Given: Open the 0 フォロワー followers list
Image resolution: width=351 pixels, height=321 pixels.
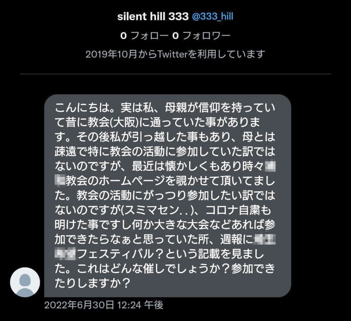Looking at the screenshot, I should pyautogui.click(x=201, y=36).
